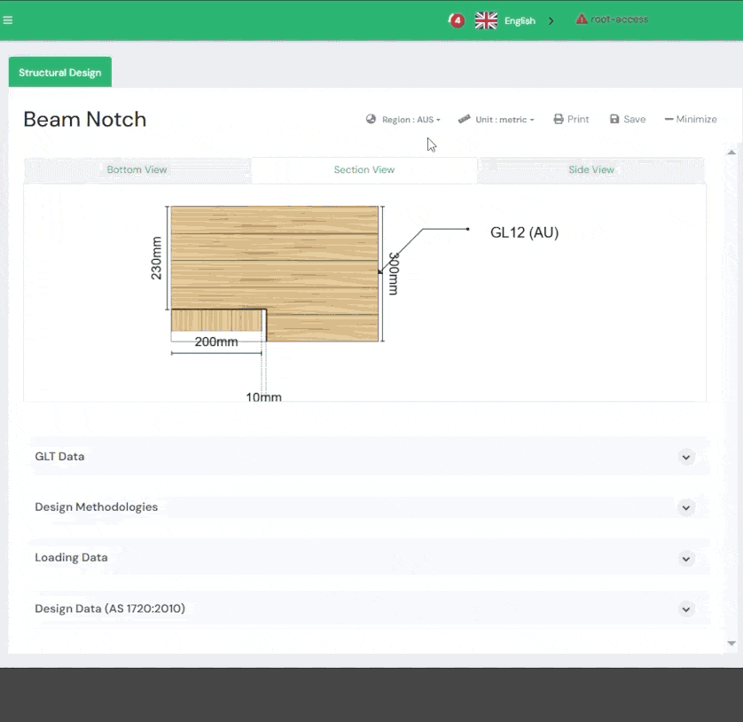Click the printer icon next to Print

point(559,119)
